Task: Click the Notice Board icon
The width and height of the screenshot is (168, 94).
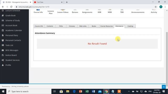Action: tap(3, 55)
